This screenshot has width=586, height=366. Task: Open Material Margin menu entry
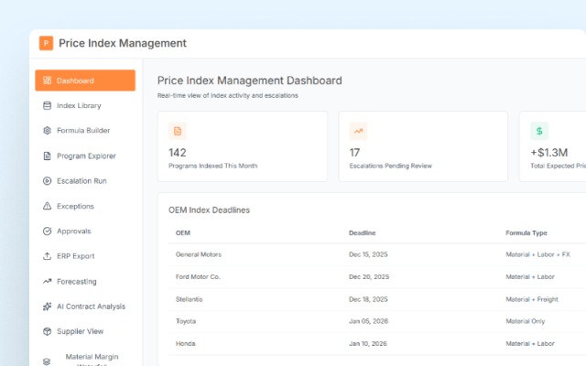coord(85,358)
